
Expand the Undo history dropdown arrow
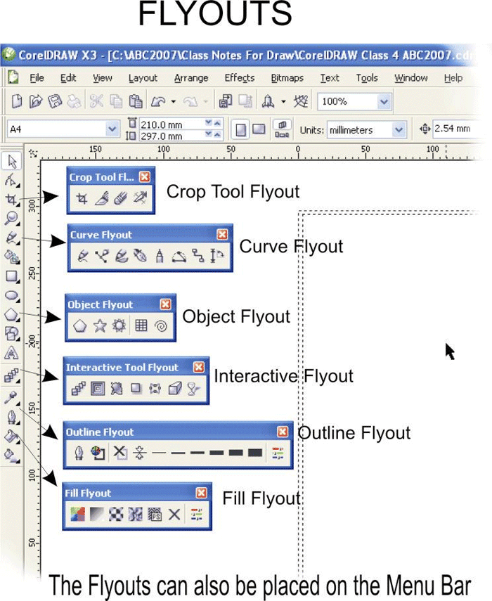coord(173,101)
